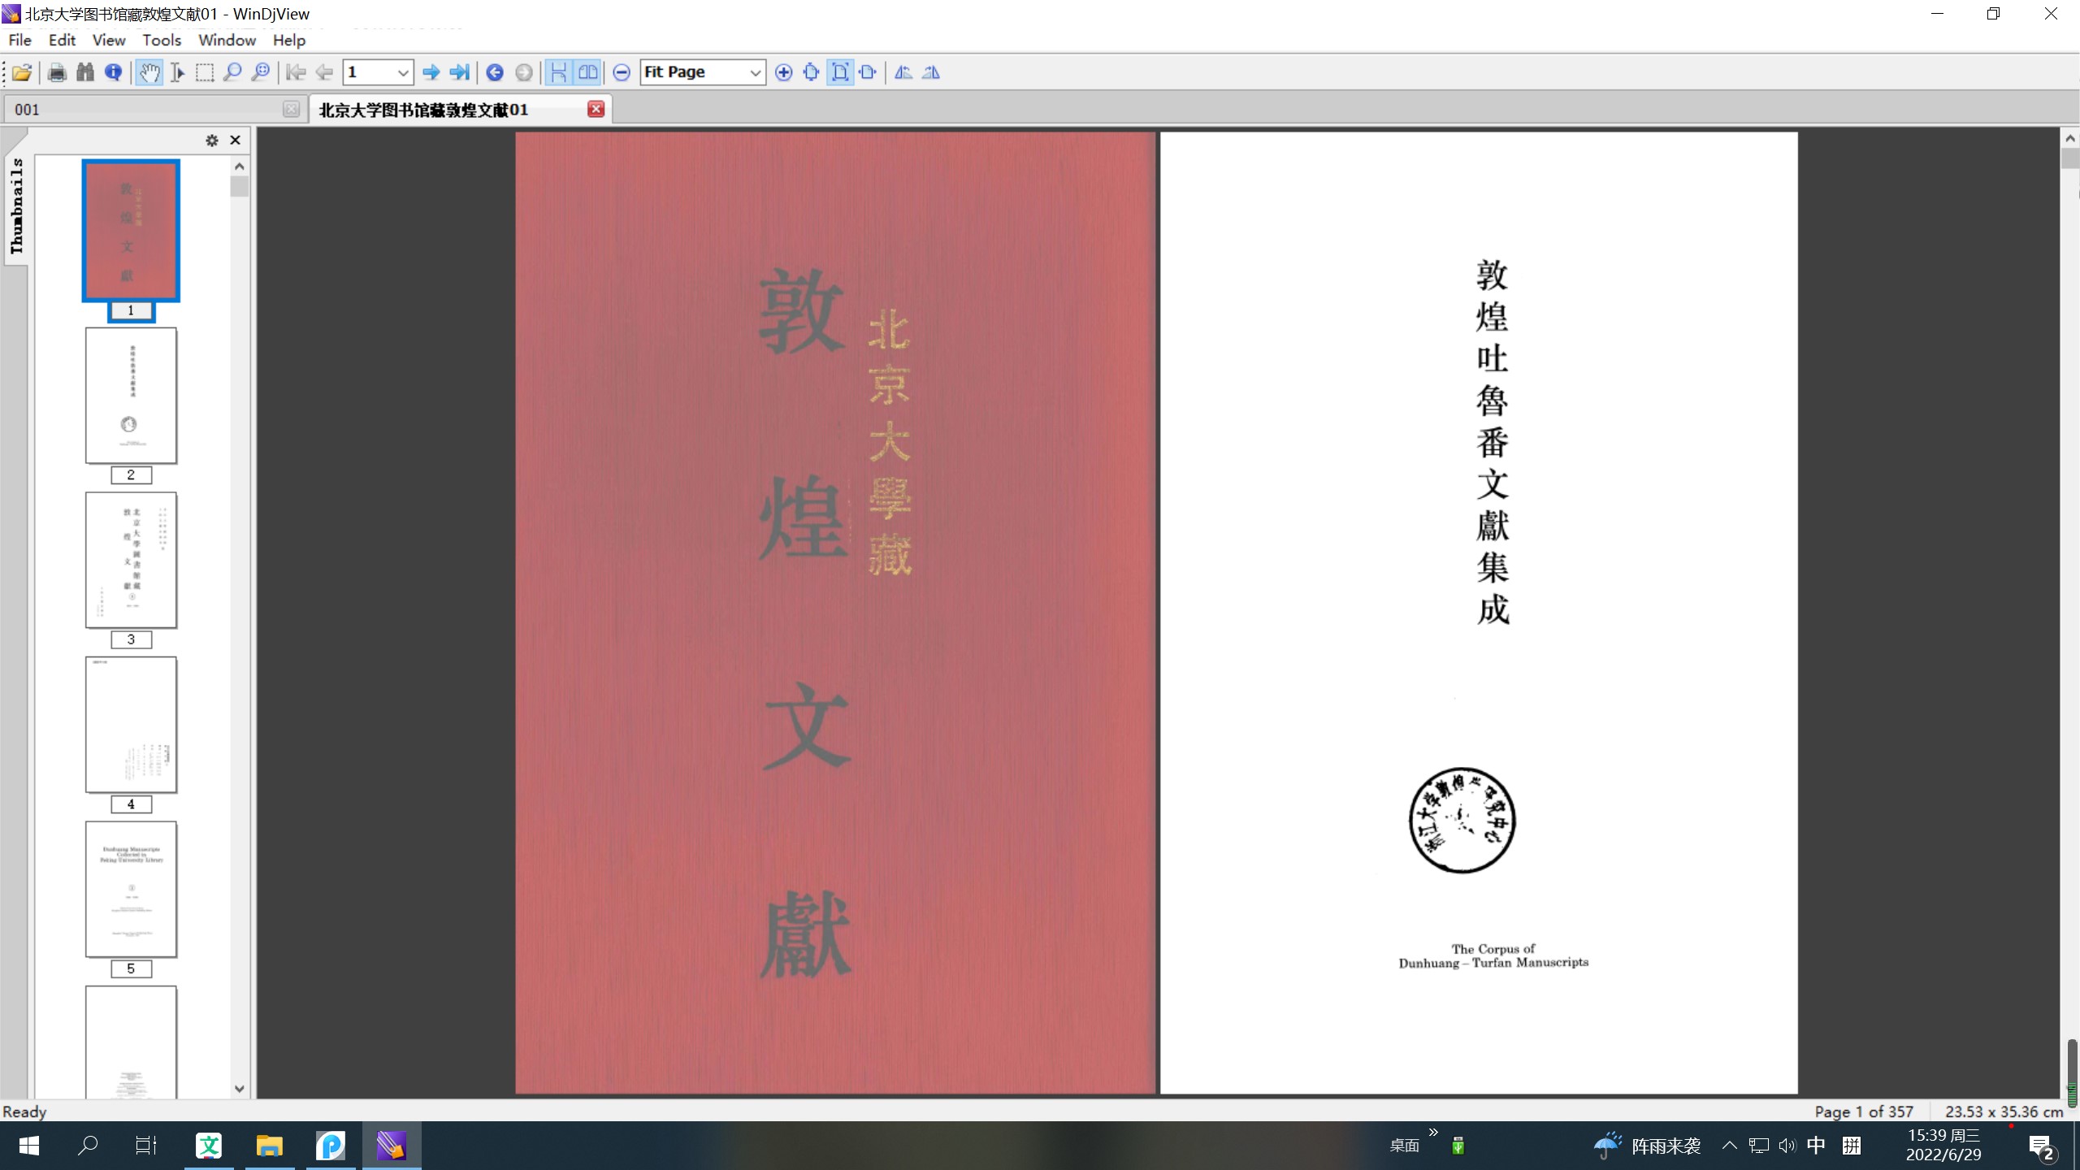The height and width of the screenshot is (1170, 2080).
Task: Toggle the Fit Width zoom icon
Action: [x=868, y=72]
